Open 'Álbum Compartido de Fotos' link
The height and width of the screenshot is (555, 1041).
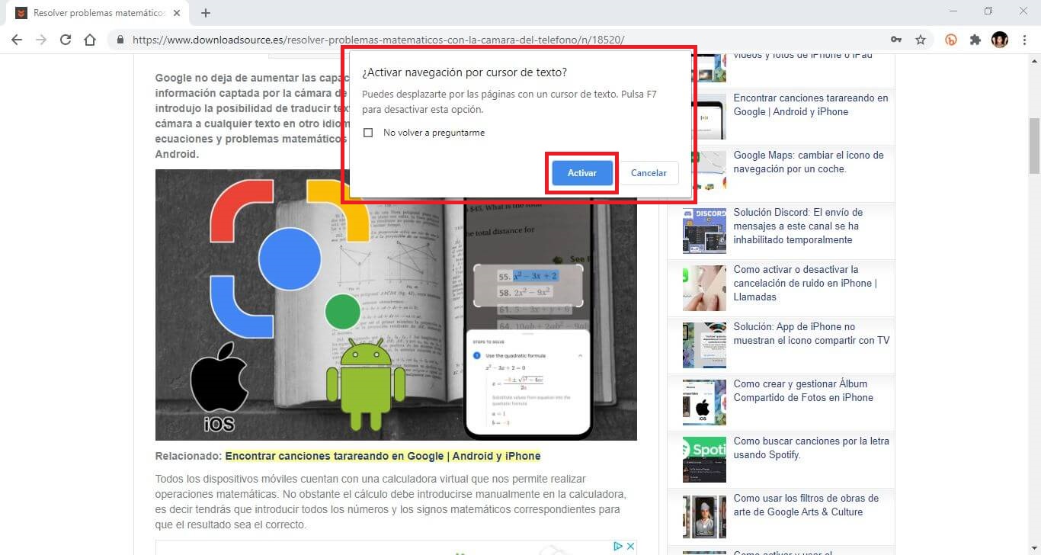pyautogui.click(x=803, y=390)
